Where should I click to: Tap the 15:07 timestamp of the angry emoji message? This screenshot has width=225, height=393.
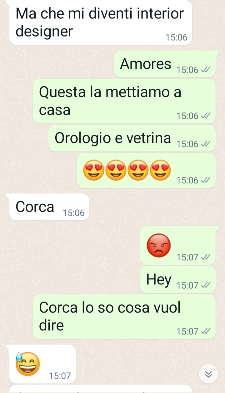tap(187, 258)
